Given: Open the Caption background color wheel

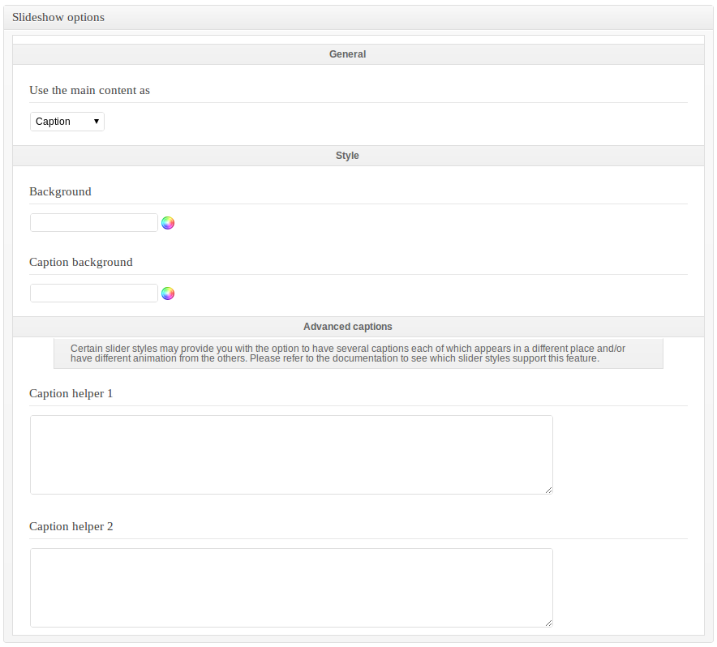Looking at the screenshot, I should pyautogui.click(x=168, y=294).
